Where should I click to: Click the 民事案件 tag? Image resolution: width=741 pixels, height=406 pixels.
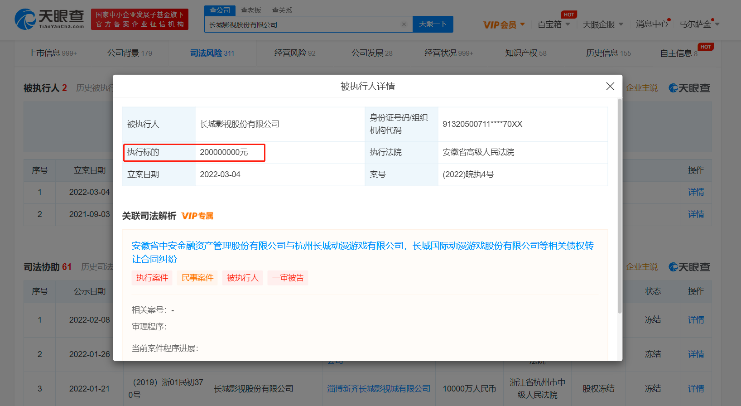click(197, 278)
